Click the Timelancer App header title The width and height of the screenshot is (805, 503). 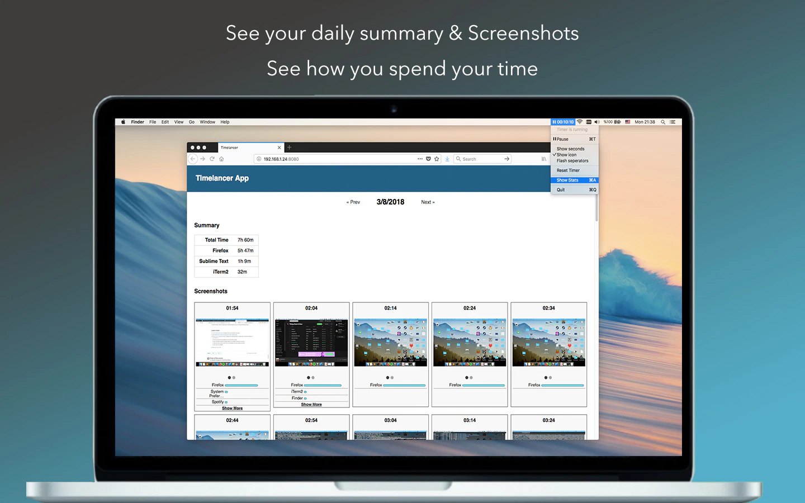tap(222, 178)
